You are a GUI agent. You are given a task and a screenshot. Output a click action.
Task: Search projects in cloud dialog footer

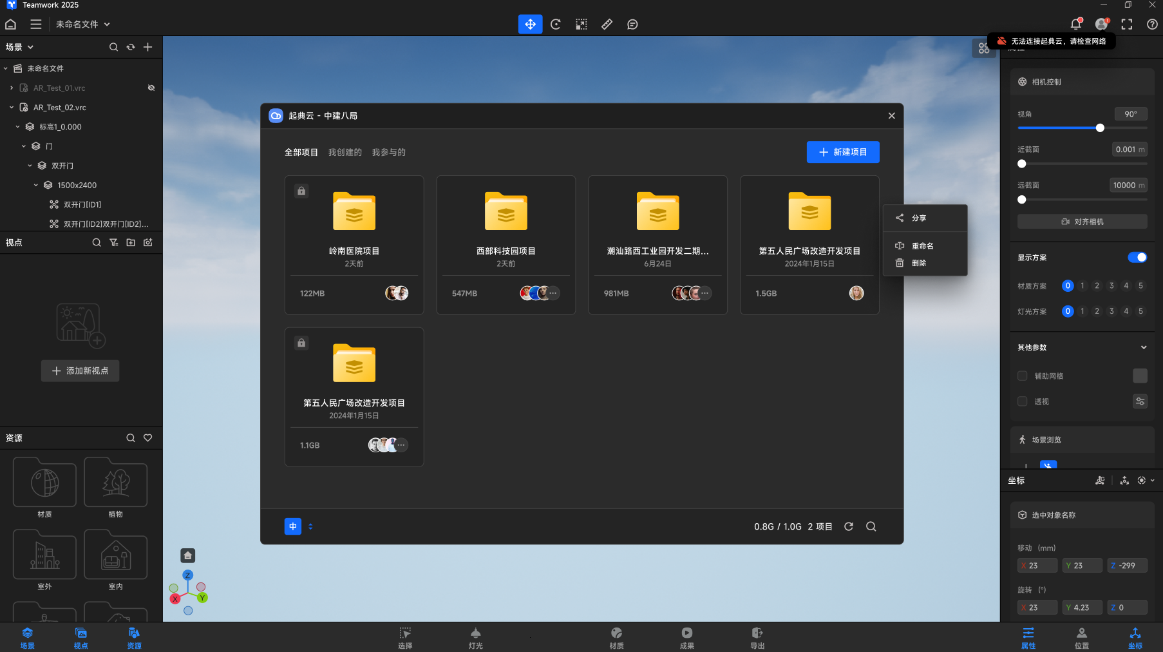(871, 526)
